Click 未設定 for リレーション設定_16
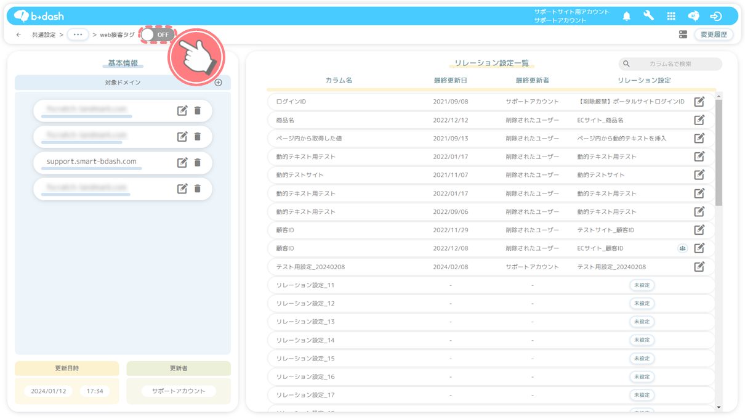The width and height of the screenshot is (745, 419). coord(642,376)
